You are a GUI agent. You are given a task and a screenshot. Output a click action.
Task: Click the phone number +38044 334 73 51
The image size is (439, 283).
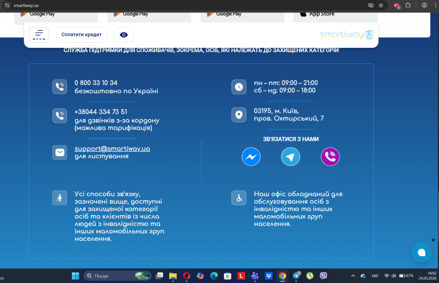point(101,112)
